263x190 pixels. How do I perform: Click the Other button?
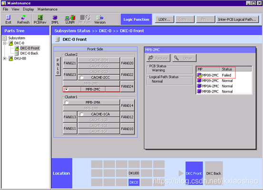click(x=184, y=58)
